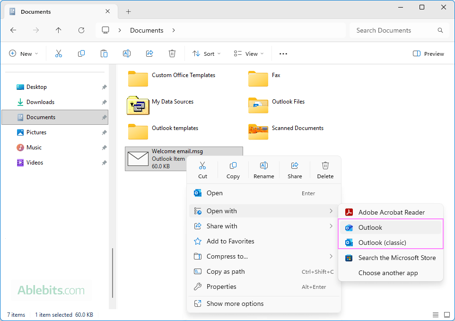Choose Outlook (classic) from Open with submenu
Image resolution: width=455 pixels, height=321 pixels.
click(x=382, y=243)
